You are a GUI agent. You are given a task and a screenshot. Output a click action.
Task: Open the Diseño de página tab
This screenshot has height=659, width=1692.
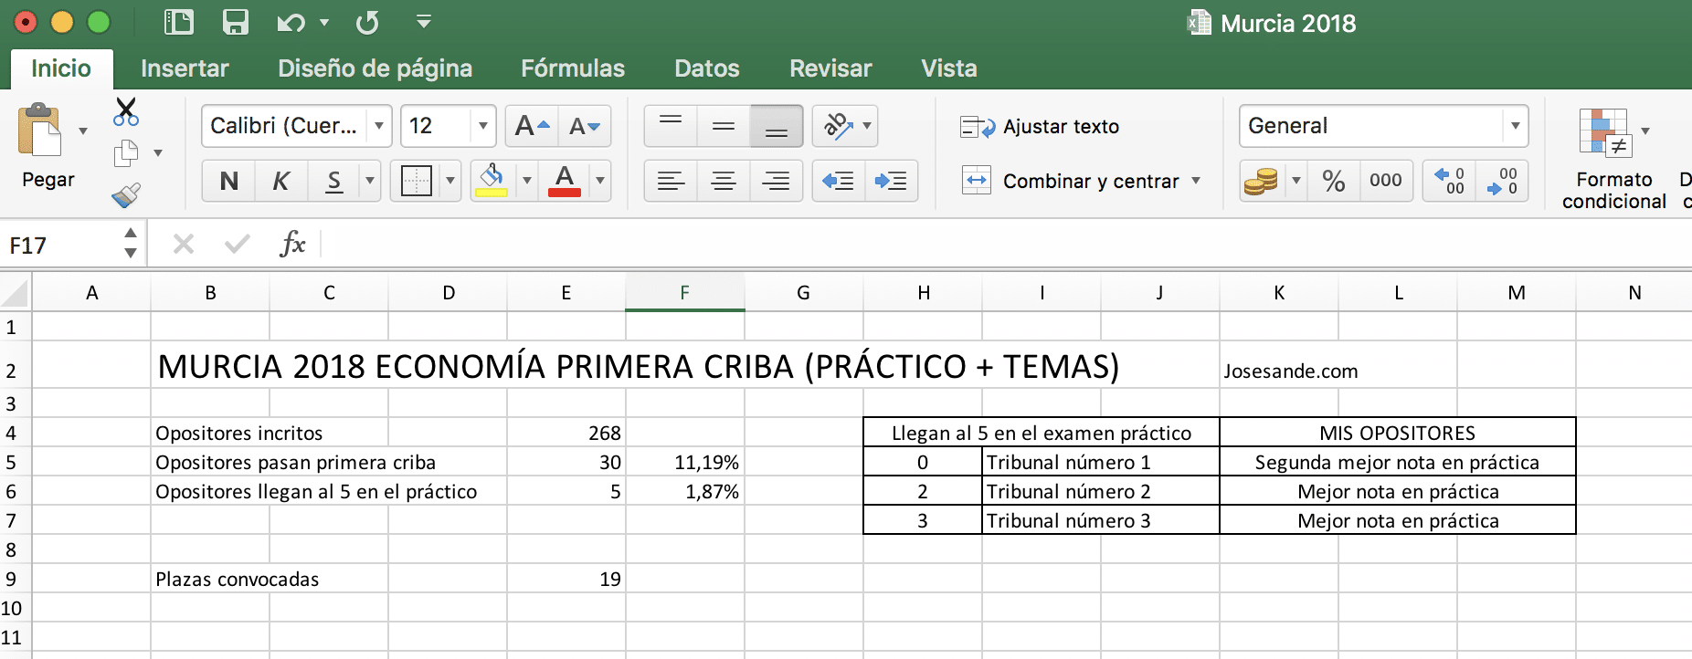pyautogui.click(x=375, y=68)
